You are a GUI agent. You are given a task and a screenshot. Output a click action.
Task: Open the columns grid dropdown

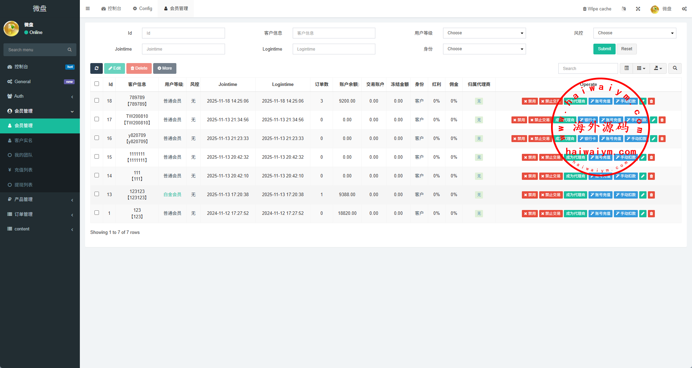click(641, 68)
